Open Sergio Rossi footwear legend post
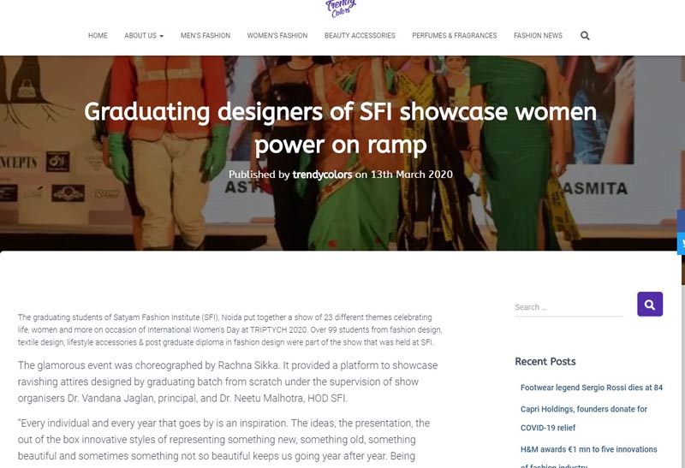The height and width of the screenshot is (468, 685). 591,388
